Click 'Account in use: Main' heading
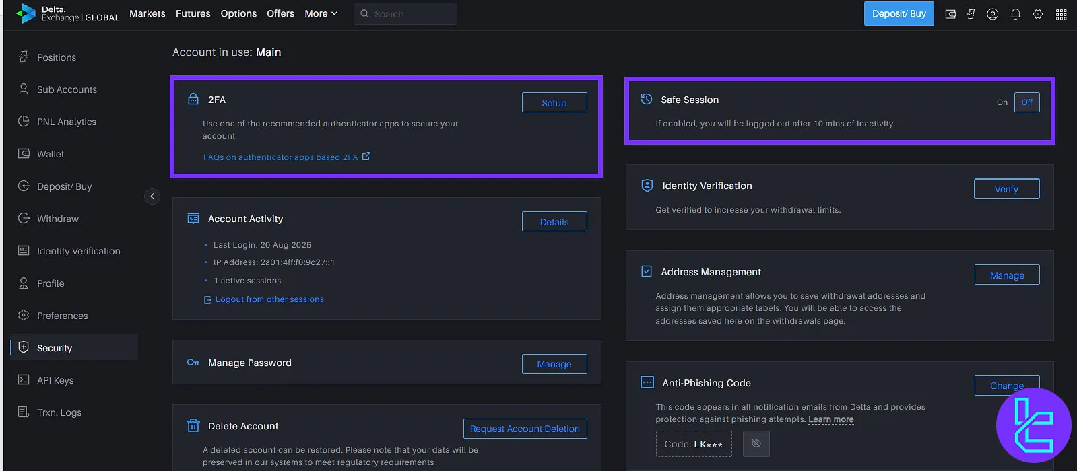 click(227, 52)
